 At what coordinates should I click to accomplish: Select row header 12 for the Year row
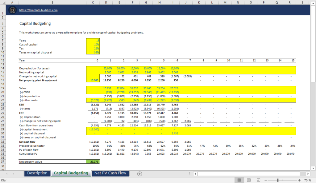2,60
